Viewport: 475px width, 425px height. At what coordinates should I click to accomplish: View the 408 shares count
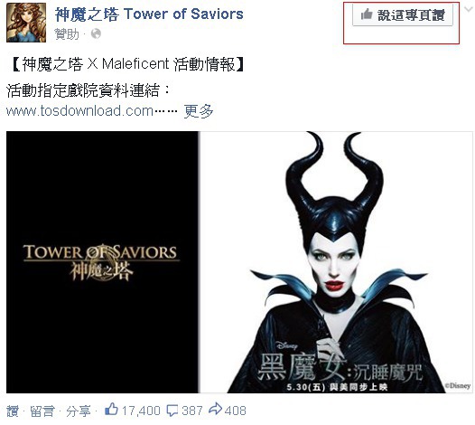[236, 411]
